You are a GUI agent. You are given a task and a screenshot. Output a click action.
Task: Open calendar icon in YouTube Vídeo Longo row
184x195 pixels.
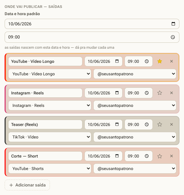(117, 61)
